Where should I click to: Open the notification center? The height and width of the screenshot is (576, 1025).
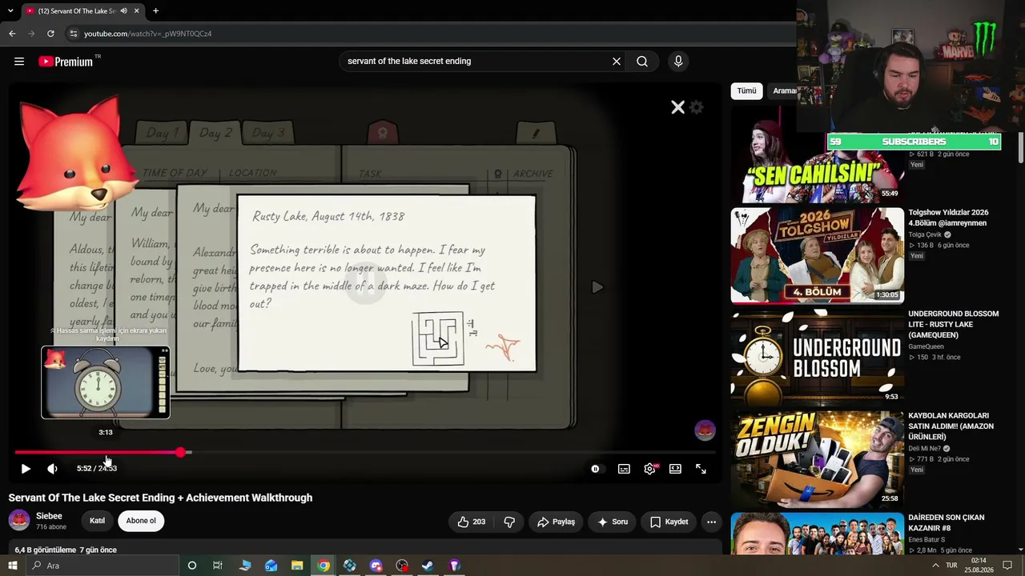click(x=1007, y=566)
